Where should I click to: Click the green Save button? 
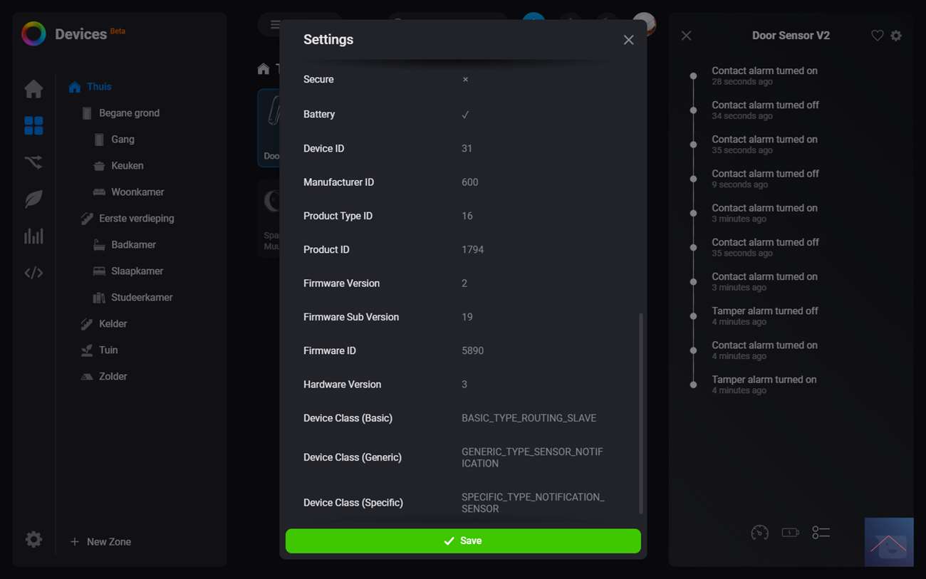pyautogui.click(x=463, y=541)
